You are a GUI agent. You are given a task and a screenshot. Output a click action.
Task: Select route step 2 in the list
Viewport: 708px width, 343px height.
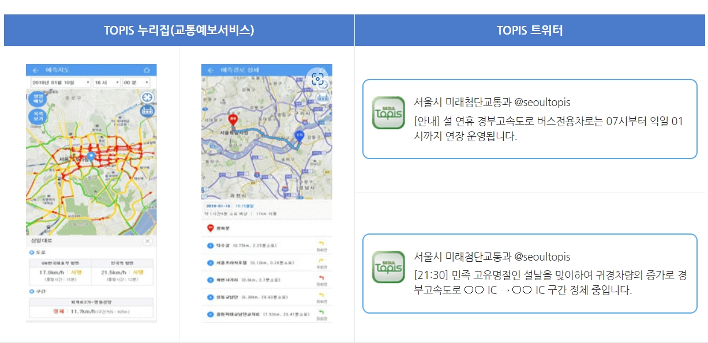(267, 263)
